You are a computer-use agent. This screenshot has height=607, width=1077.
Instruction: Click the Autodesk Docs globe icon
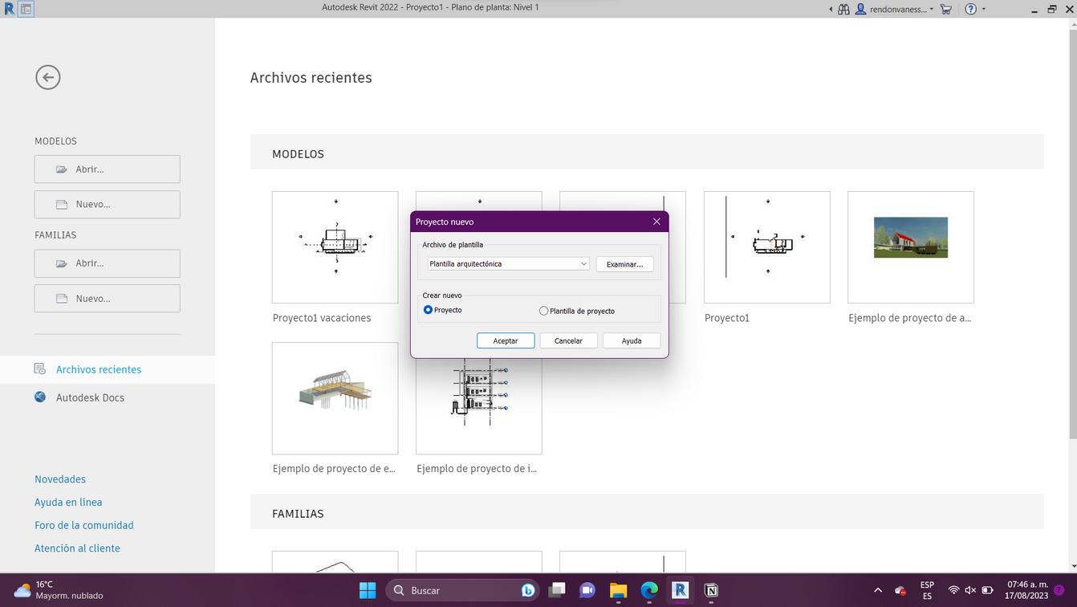39,397
